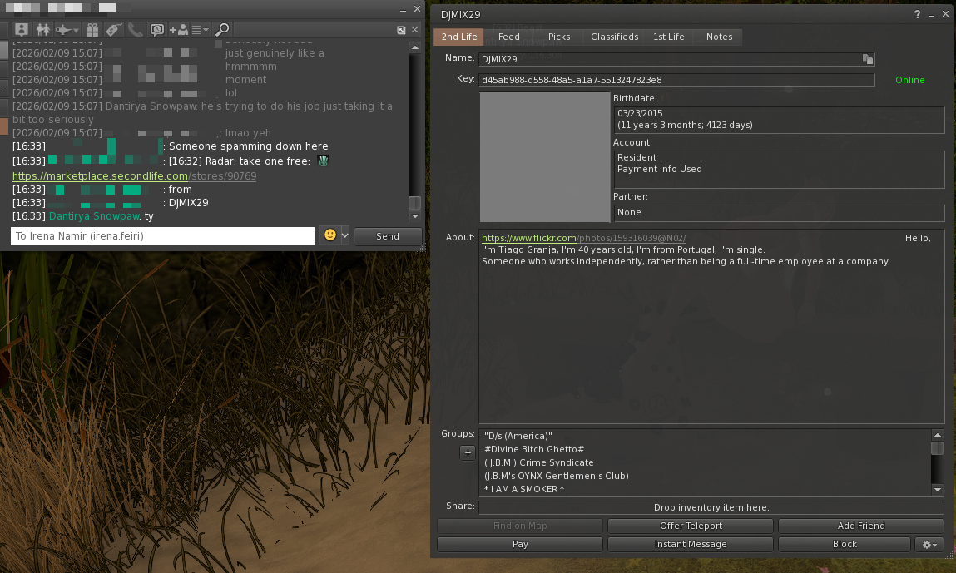
Task: Click the price tag pay icon
Action: [x=113, y=29]
